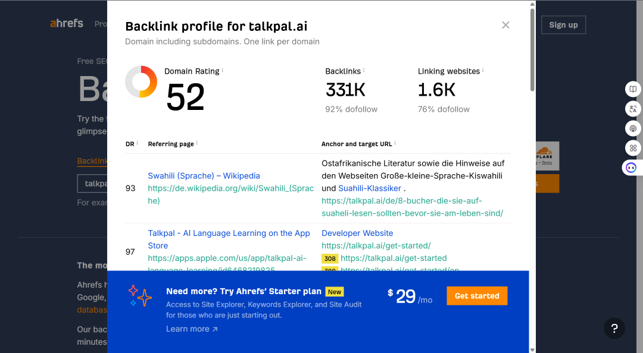Click the podcast broadcast icon

[x=633, y=128]
